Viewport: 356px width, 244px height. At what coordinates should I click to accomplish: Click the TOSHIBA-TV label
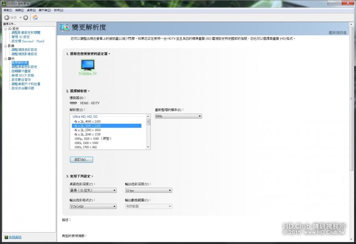[88, 74]
